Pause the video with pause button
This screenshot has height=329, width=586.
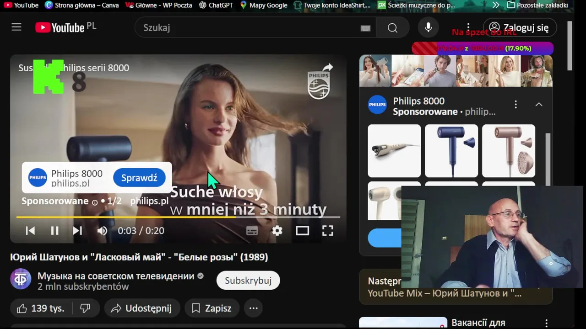tap(54, 231)
